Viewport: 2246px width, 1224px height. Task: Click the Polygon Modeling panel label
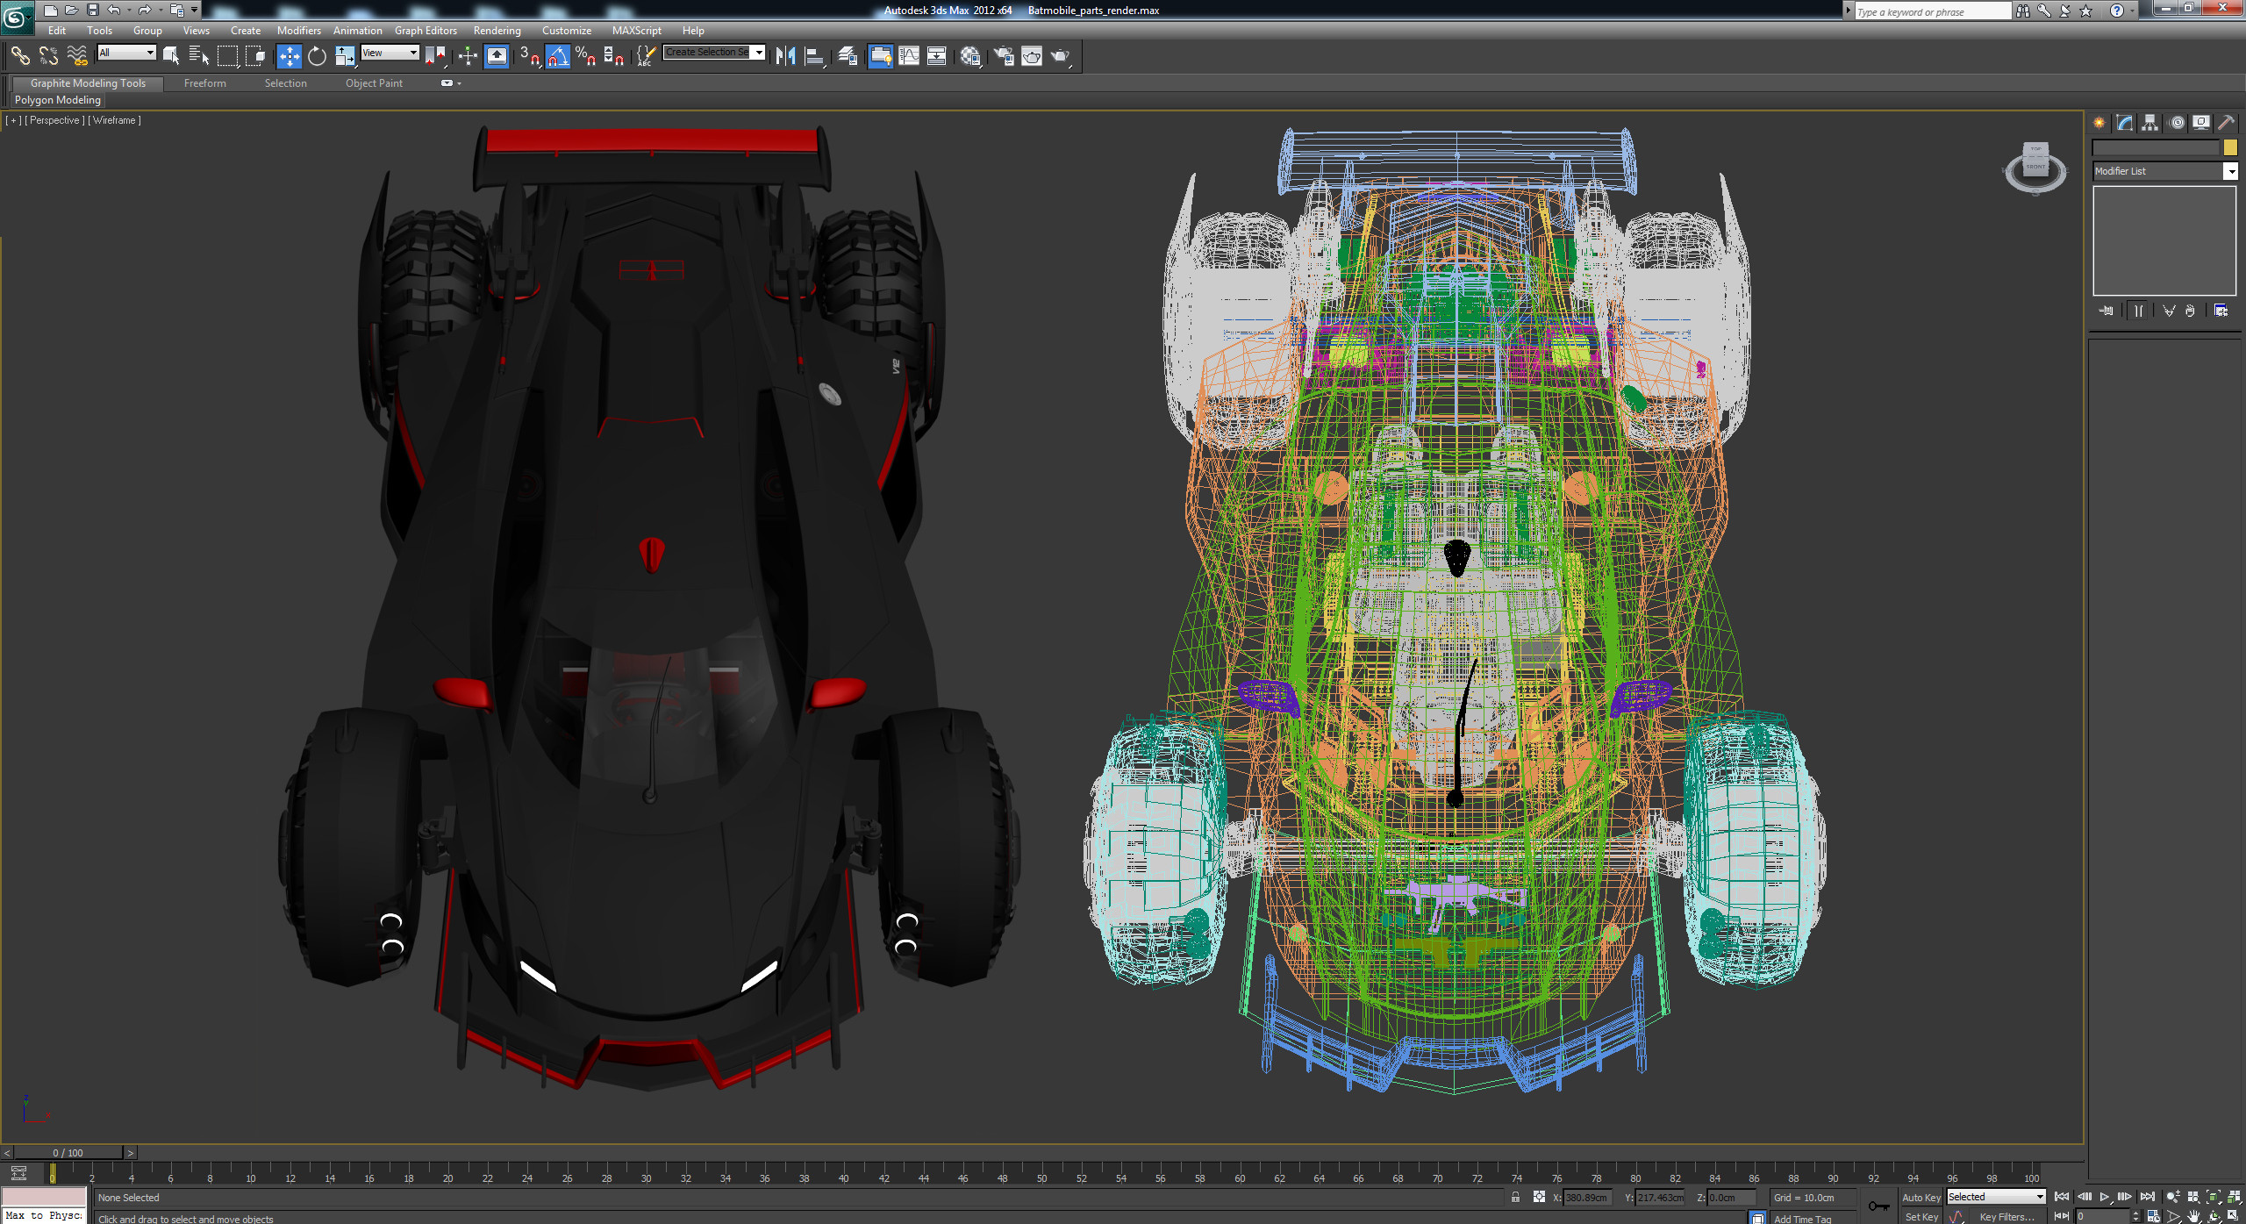click(58, 100)
